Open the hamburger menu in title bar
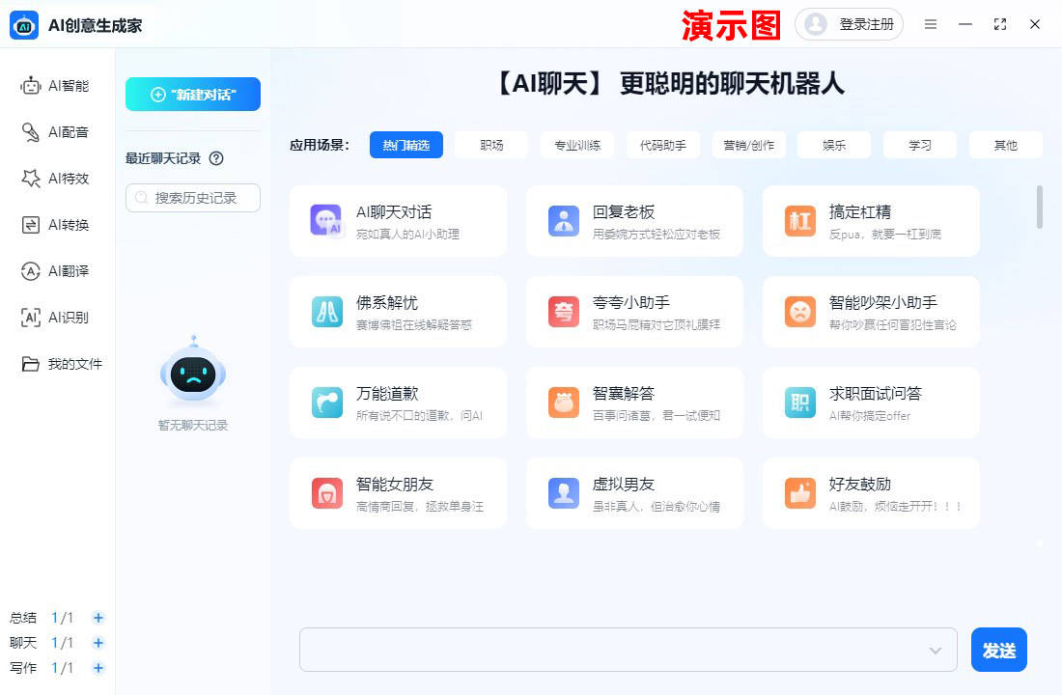This screenshot has height=695, width=1062. (x=931, y=24)
